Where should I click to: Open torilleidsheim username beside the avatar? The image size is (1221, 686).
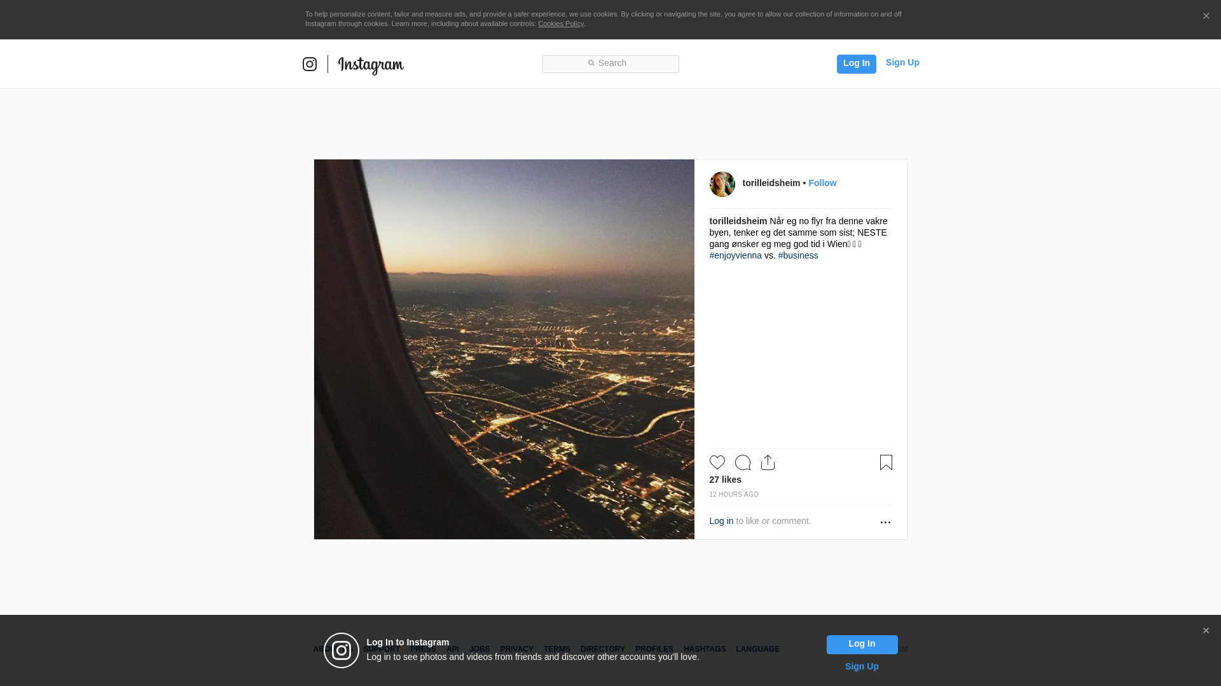[771, 183]
